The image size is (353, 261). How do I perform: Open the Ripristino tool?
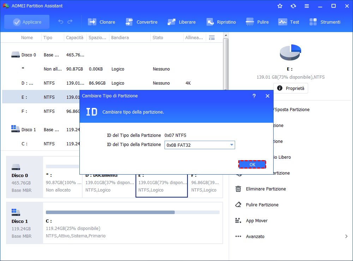(221, 22)
